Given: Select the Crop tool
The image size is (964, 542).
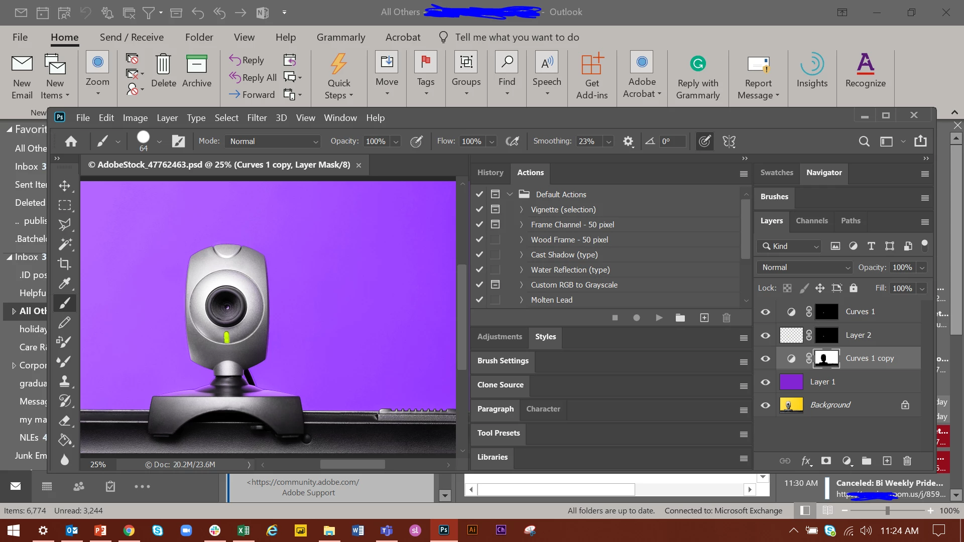Looking at the screenshot, I should (x=64, y=263).
